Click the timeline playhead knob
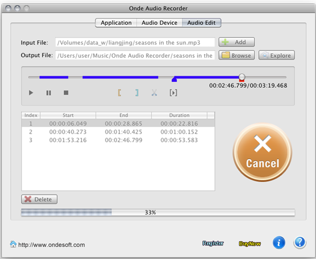Viewport: 316px width, 259px height. click(x=242, y=77)
